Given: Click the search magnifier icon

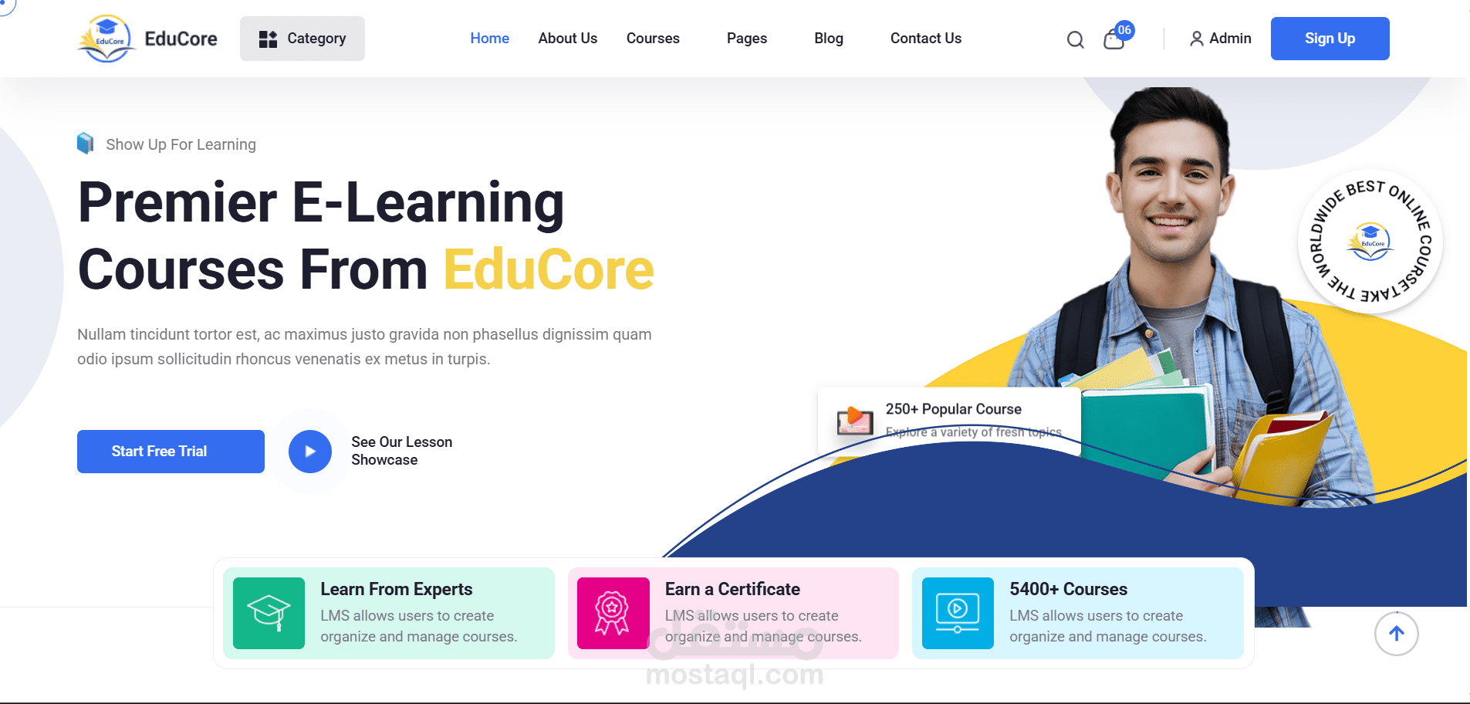Looking at the screenshot, I should coord(1075,39).
